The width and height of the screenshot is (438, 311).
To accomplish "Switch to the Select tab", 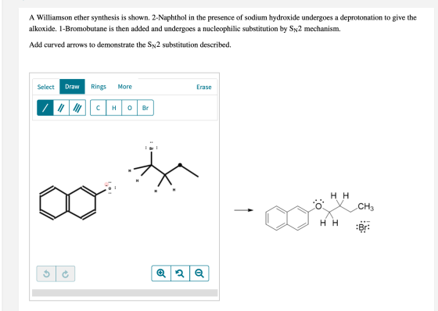I will coord(46,87).
